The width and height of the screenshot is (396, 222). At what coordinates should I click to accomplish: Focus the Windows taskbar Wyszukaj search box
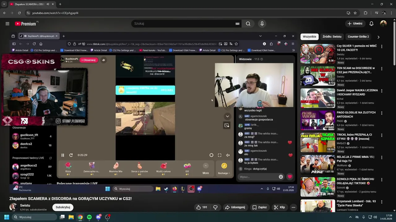pos(35,217)
